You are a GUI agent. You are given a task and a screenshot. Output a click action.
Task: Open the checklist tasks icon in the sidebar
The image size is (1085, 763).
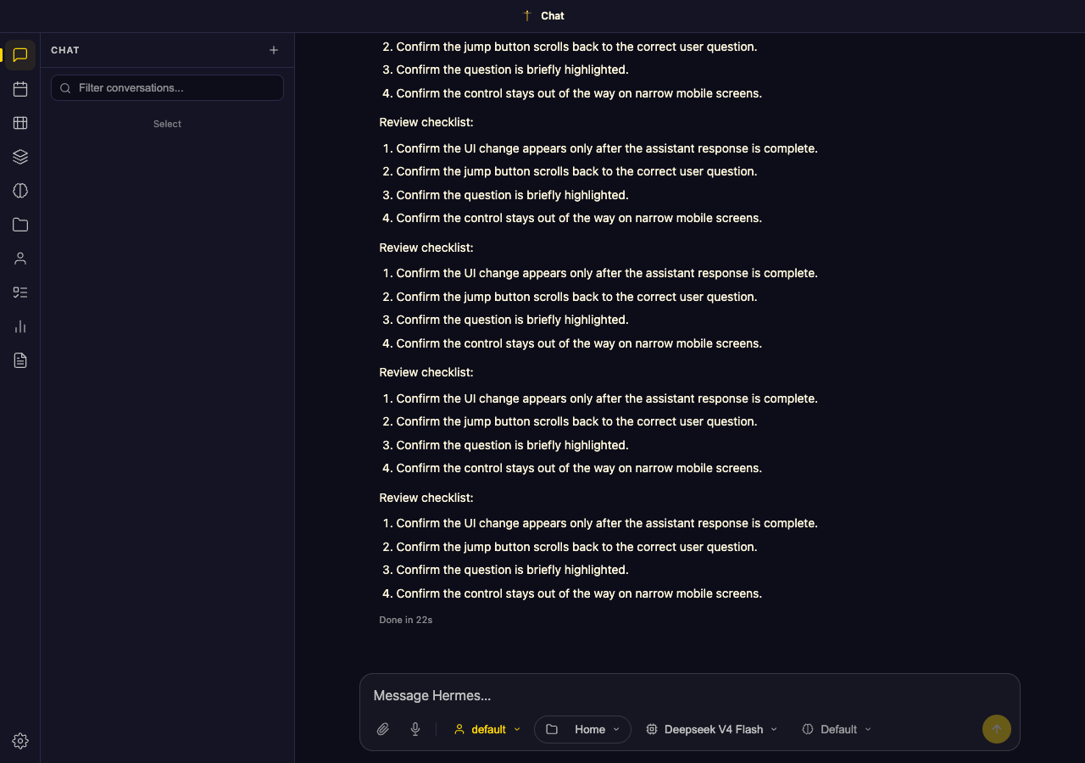point(20,292)
